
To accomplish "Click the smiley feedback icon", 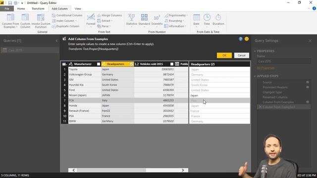I will [x=247, y=39].
